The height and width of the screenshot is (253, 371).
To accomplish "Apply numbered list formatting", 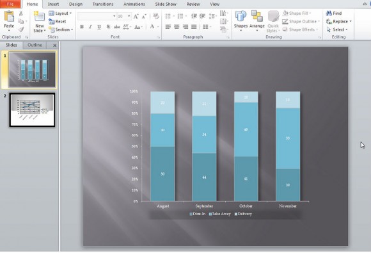I will tap(180, 16).
